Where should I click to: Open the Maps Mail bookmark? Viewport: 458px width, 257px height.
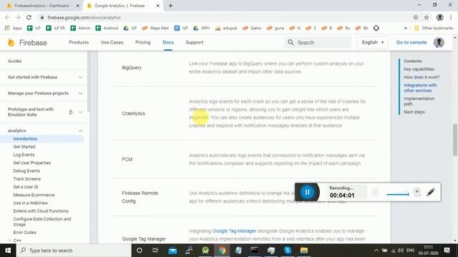(x=155, y=28)
